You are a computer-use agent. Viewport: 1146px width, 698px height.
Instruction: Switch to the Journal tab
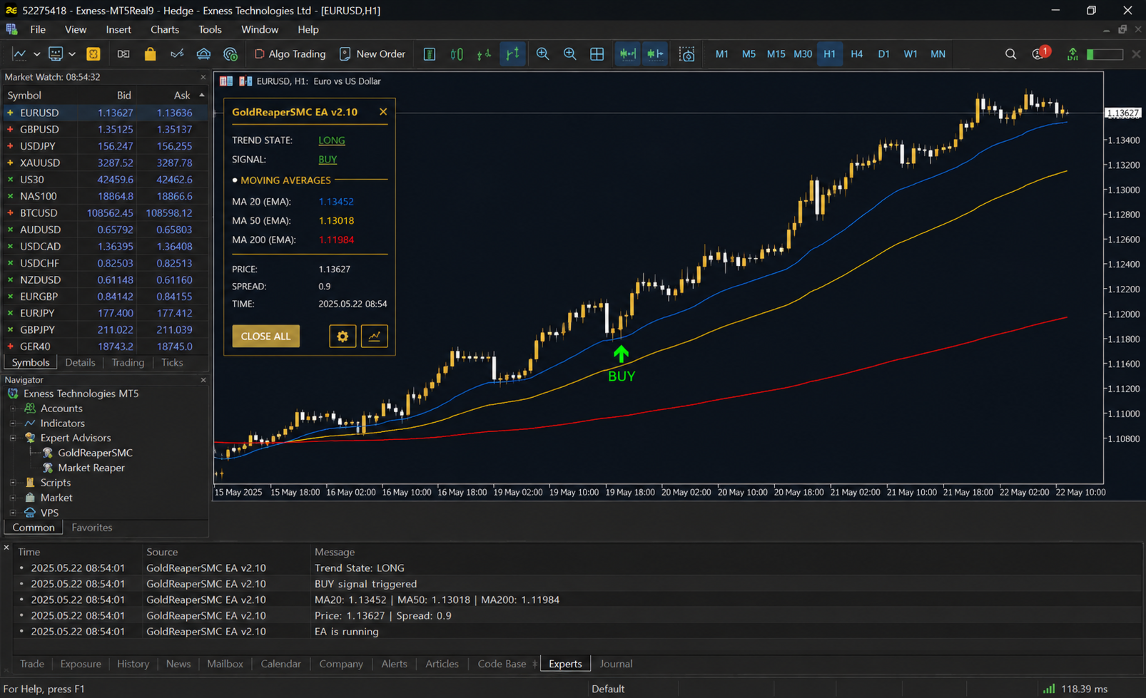(616, 664)
